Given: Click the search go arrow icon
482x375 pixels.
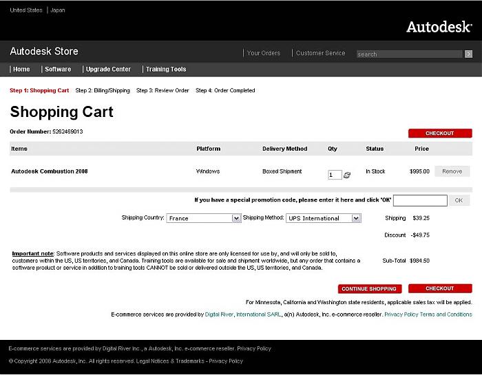Looking at the screenshot, I should point(468,54).
